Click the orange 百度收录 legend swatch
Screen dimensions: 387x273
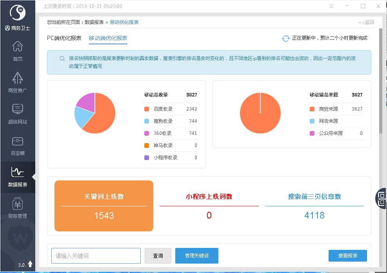(147, 109)
